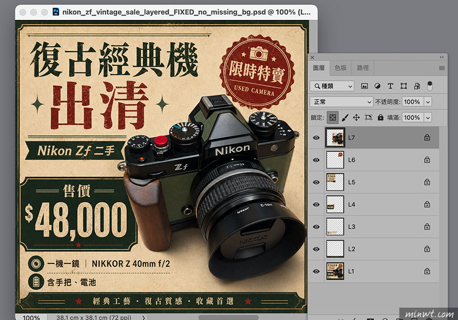Screen dimensions: 458x320
Task: Click the L4 layer name
Action: (351, 204)
